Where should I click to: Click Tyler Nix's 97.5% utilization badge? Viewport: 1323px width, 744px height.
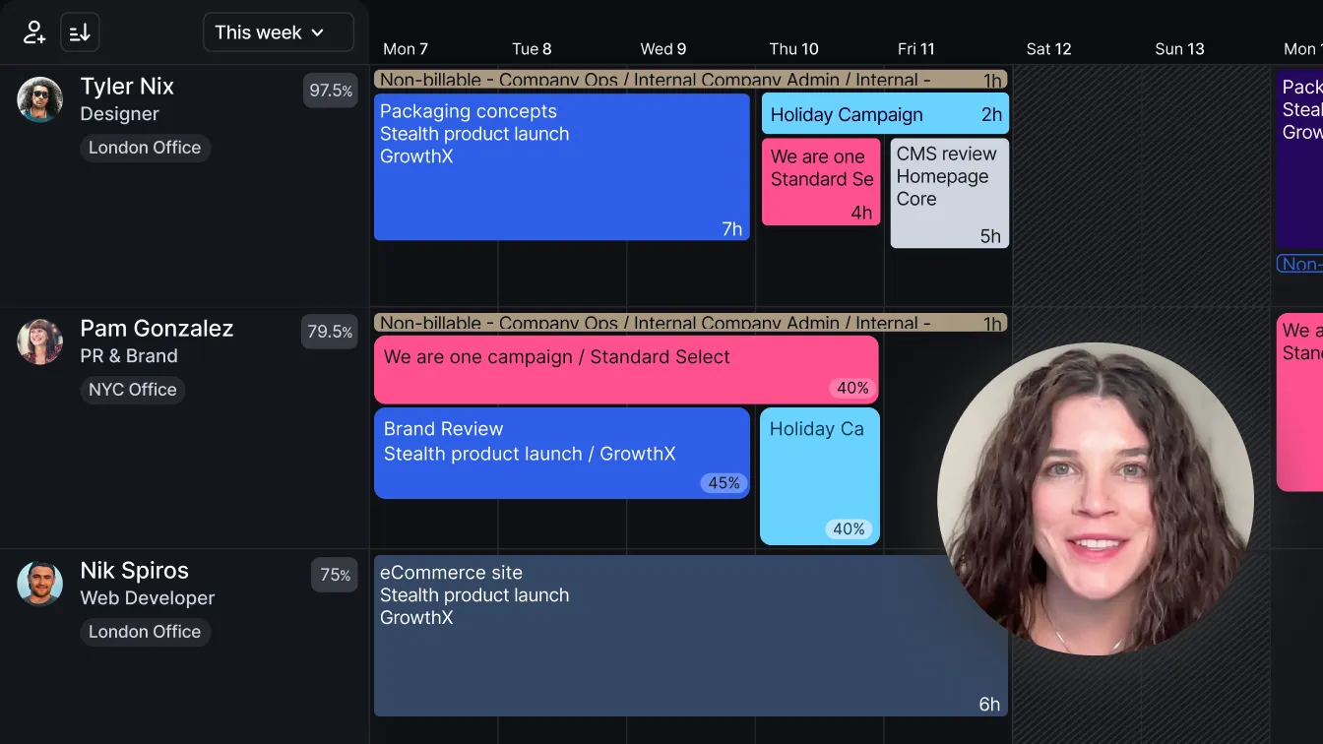coord(330,90)
